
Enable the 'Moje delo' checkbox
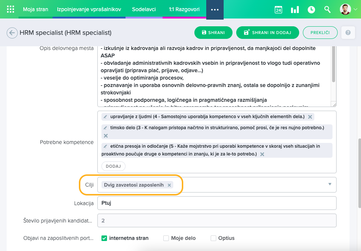click(x=166, y=238)
